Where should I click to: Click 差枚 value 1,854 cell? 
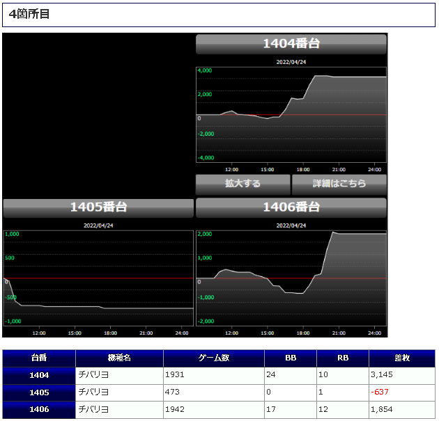[402, 410]
